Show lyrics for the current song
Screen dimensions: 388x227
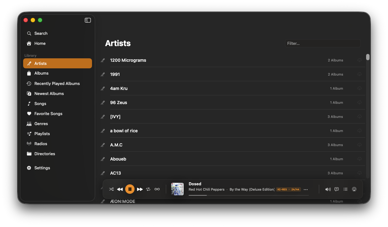pyautogui.click(x=336, y=189)
